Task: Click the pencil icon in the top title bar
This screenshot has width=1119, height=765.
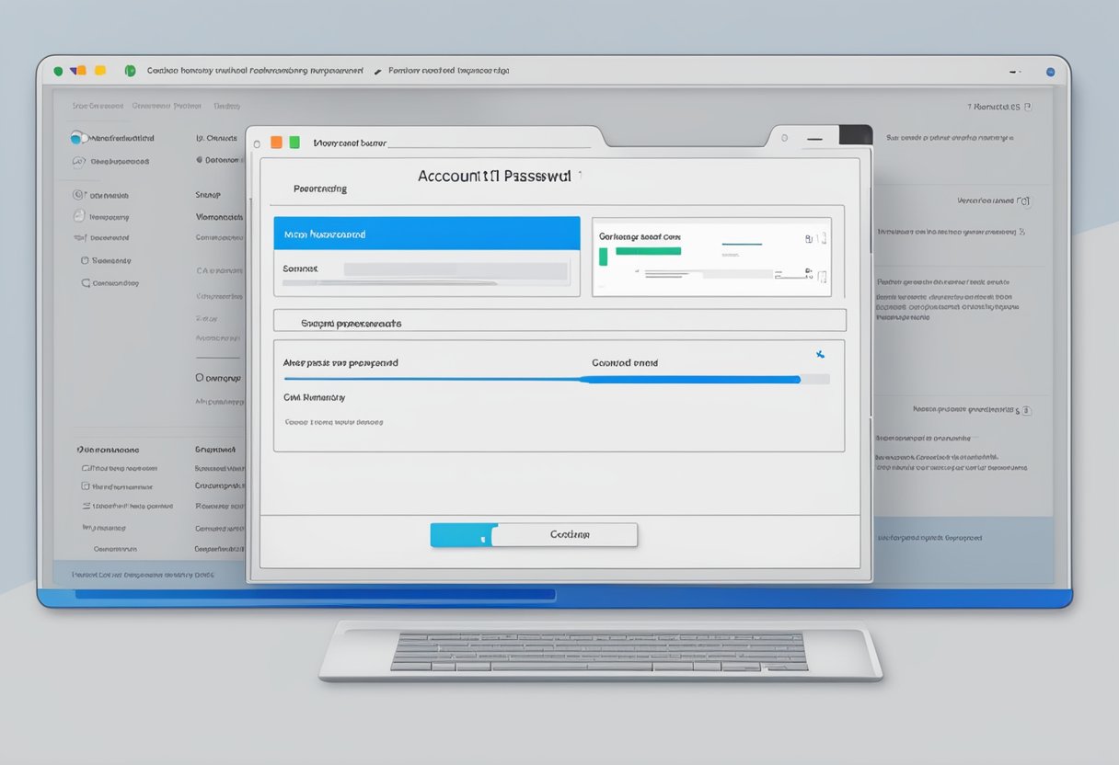Action: pyautogui.click(x=377, y=71)
